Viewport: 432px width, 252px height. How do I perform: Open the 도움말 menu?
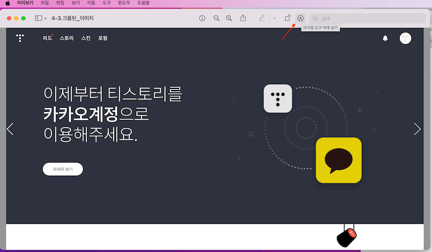143,3
